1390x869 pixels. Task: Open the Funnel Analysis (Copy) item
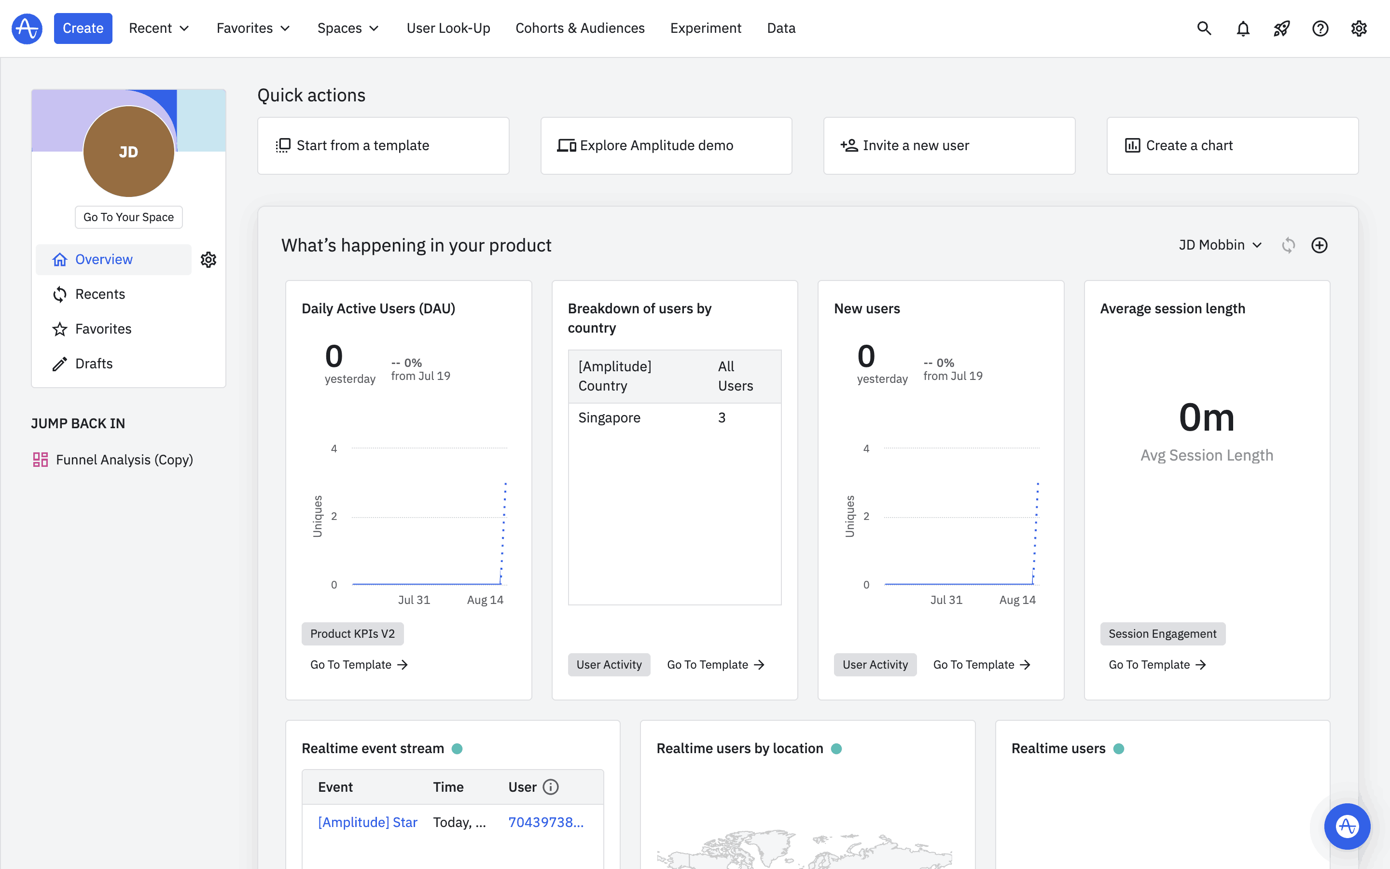click(124, 460)
